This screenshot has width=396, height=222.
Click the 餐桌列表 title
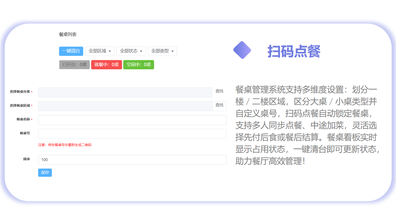point(68,34)
